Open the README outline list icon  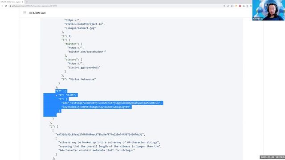tap(25, 13)
